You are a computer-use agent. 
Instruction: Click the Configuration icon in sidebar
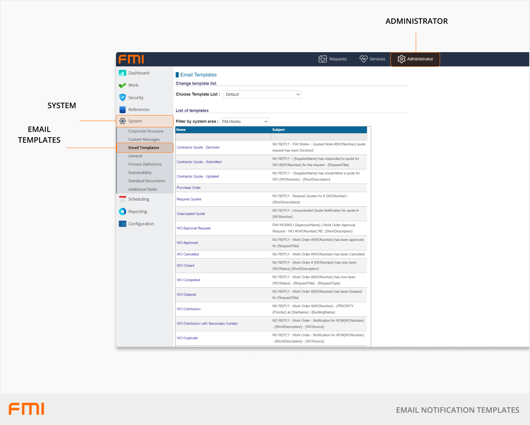click(123, 224)
